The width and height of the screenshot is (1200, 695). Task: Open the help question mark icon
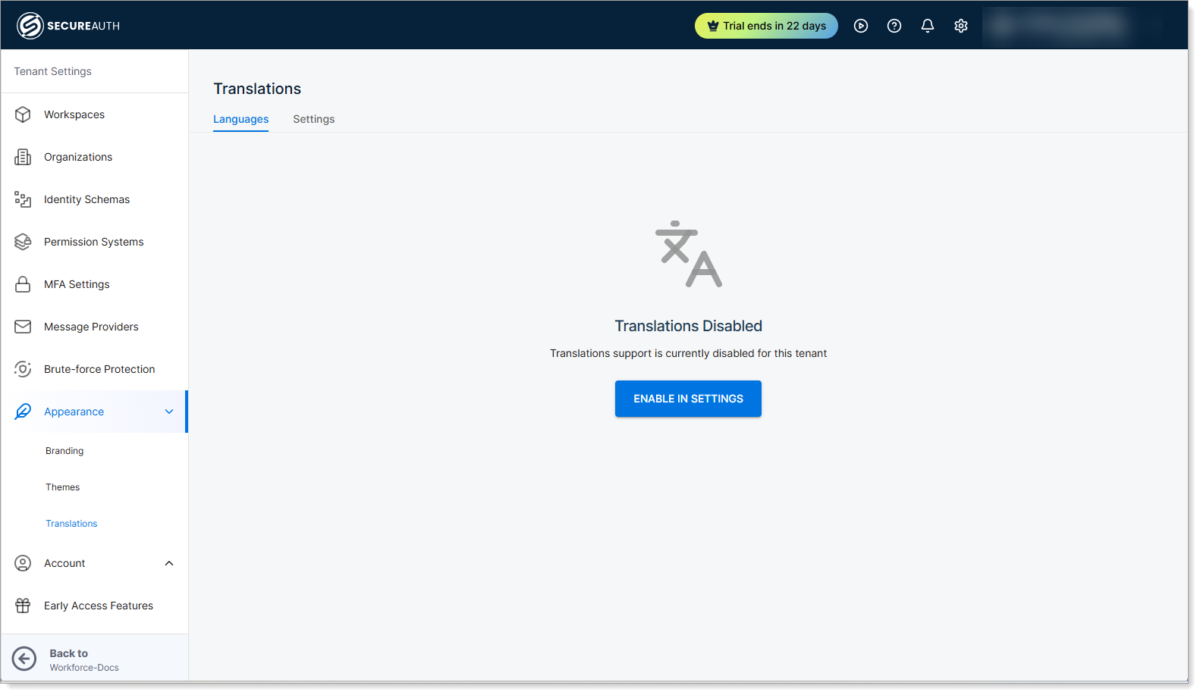(894, 26)
